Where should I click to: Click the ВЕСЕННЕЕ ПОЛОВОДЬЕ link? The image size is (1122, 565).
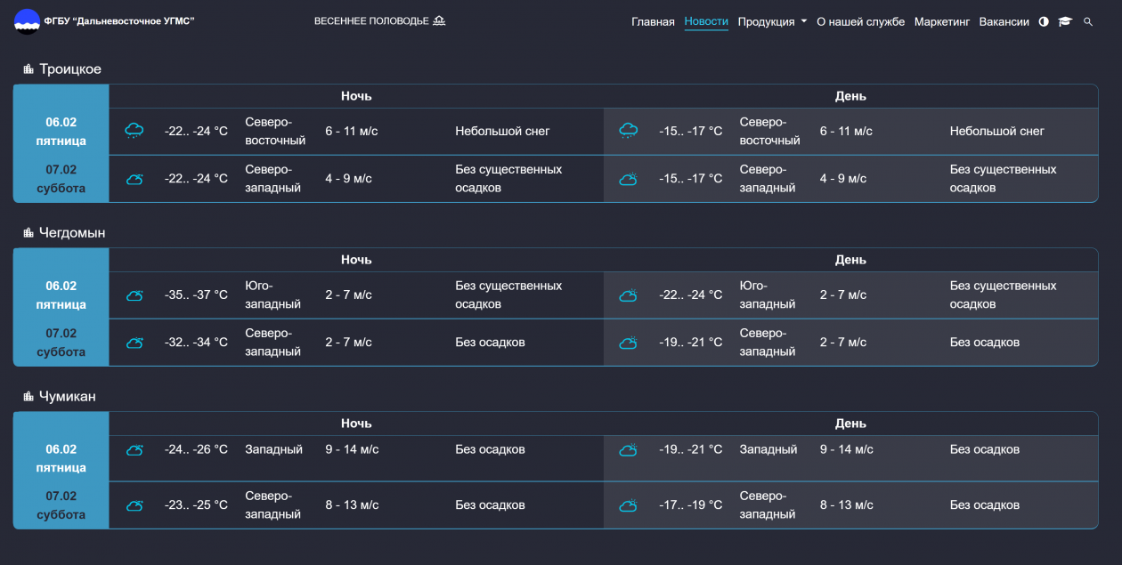pyautogui.click(x=371, y=20)
